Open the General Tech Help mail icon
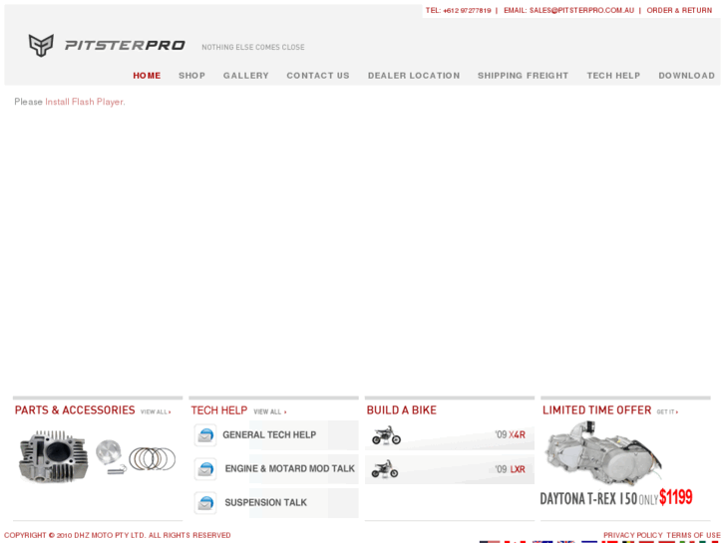Image resolution: width=725 pixels, height=543 pixels. [x=205, y=434]
